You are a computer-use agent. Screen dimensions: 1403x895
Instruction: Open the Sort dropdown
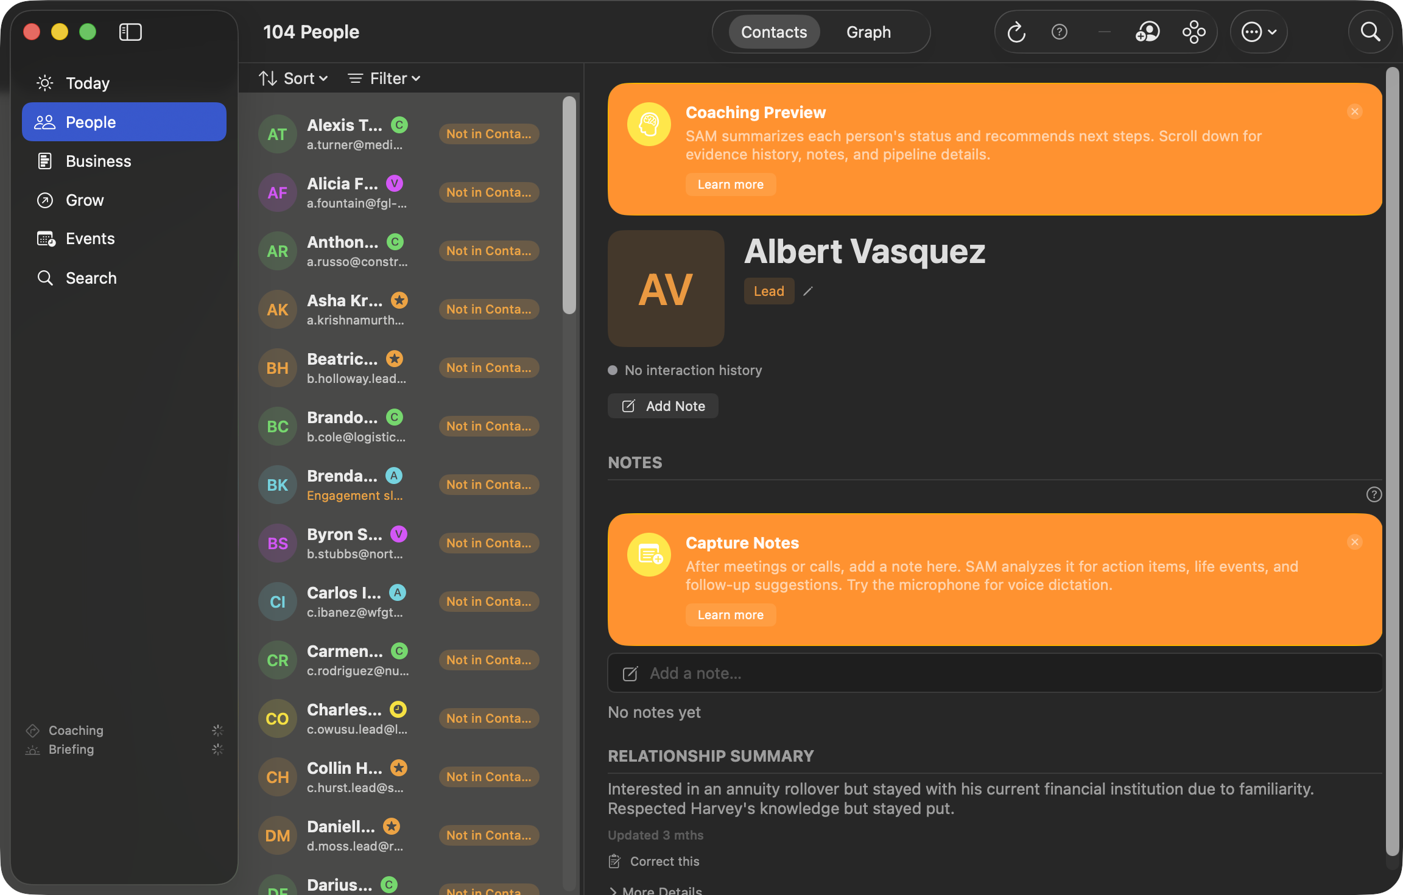[x=294, y=78]
